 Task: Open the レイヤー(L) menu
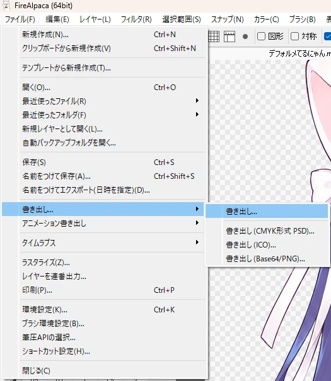pyautogui.click(x=95, y=19)
